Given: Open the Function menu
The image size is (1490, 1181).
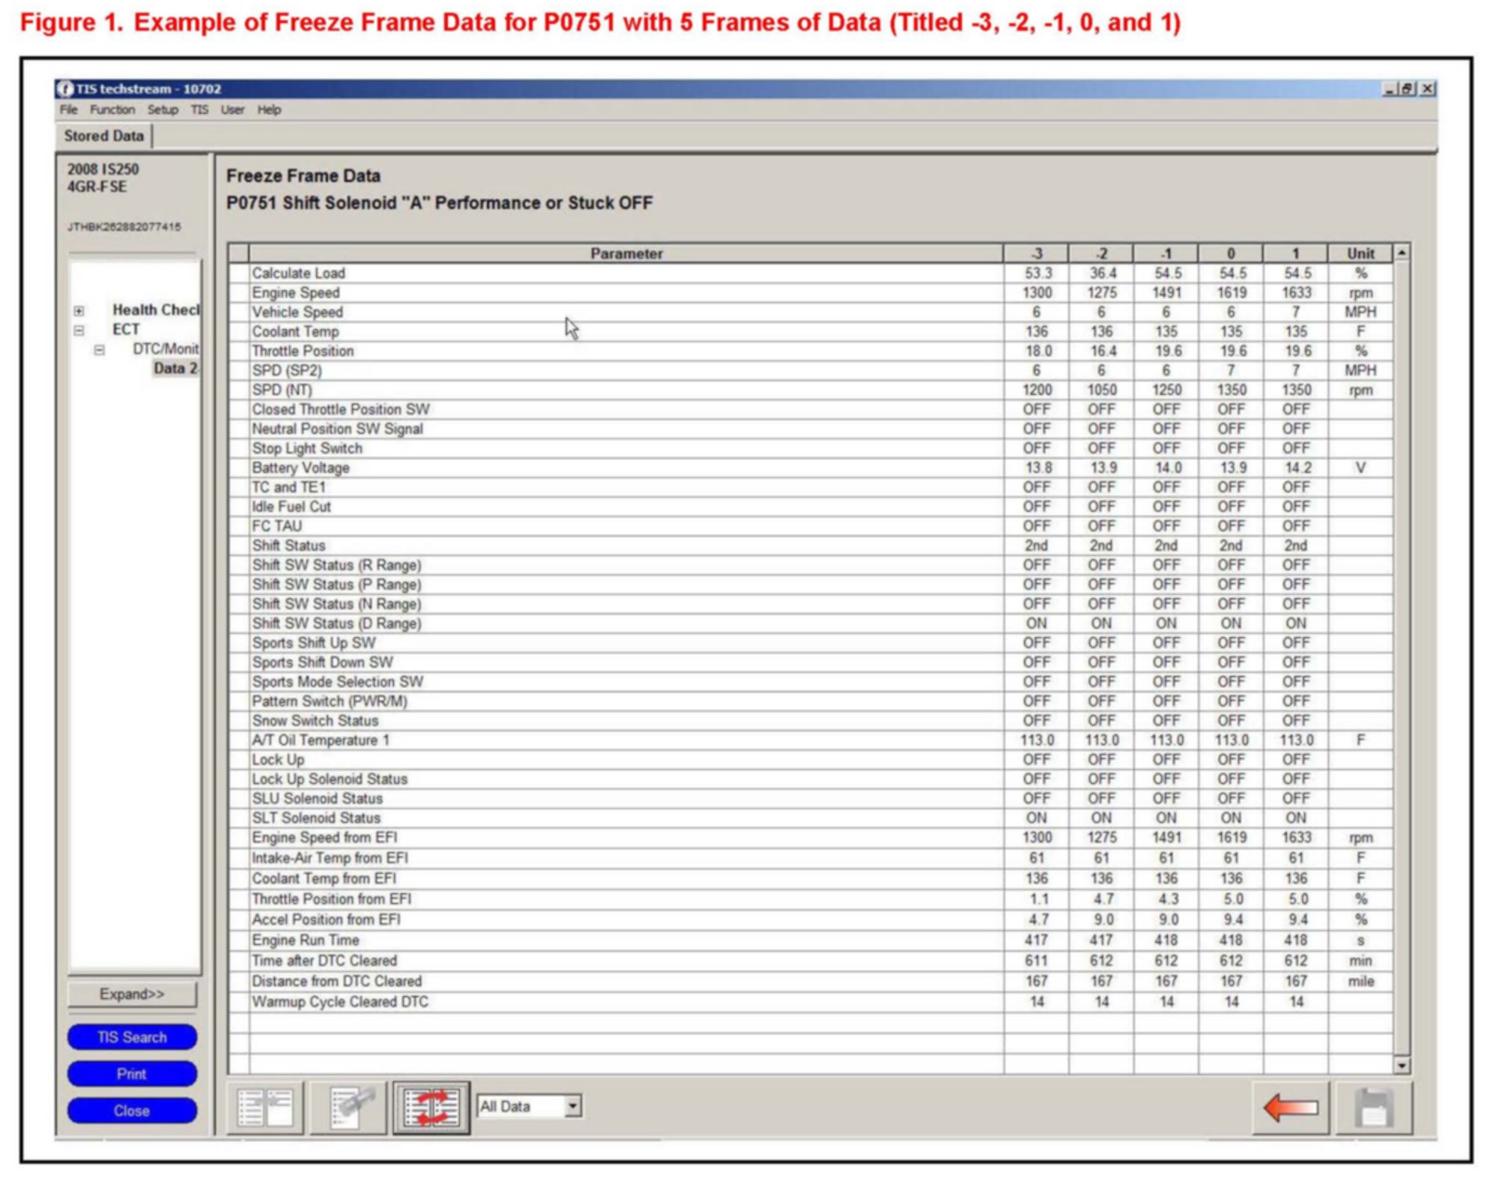Looking at the screenshot, I should (112, 109).
